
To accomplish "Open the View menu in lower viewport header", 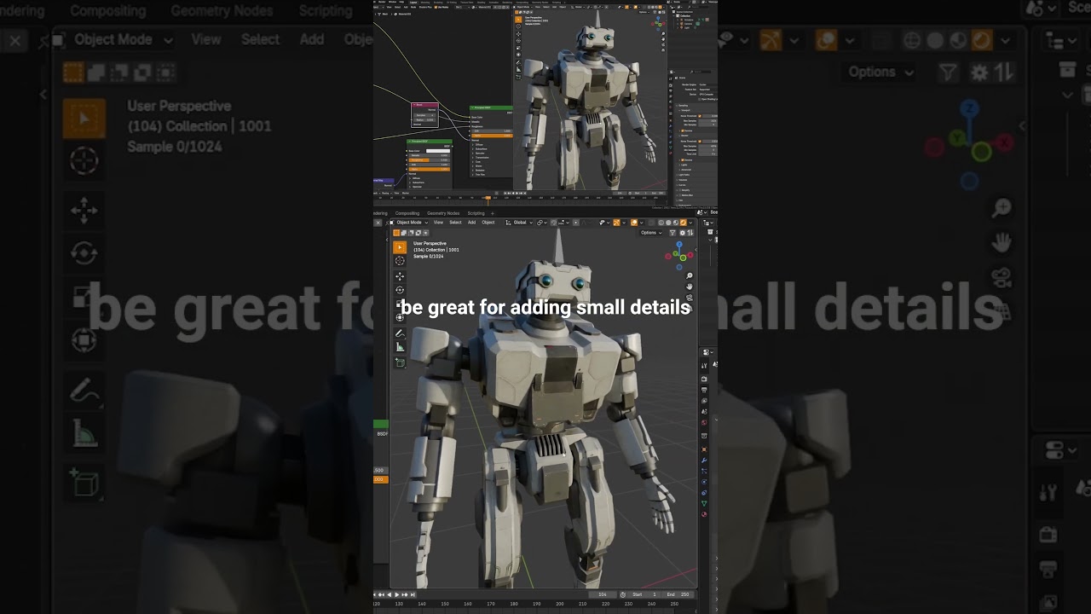I will coord(438,223).
